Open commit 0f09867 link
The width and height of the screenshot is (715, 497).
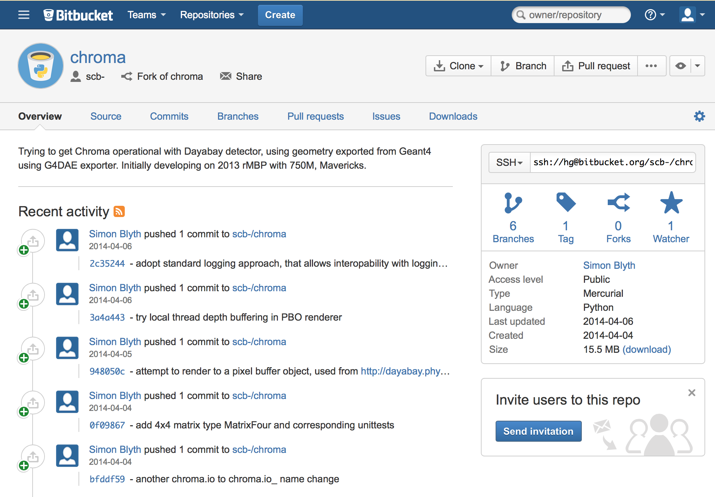[107, 425]
